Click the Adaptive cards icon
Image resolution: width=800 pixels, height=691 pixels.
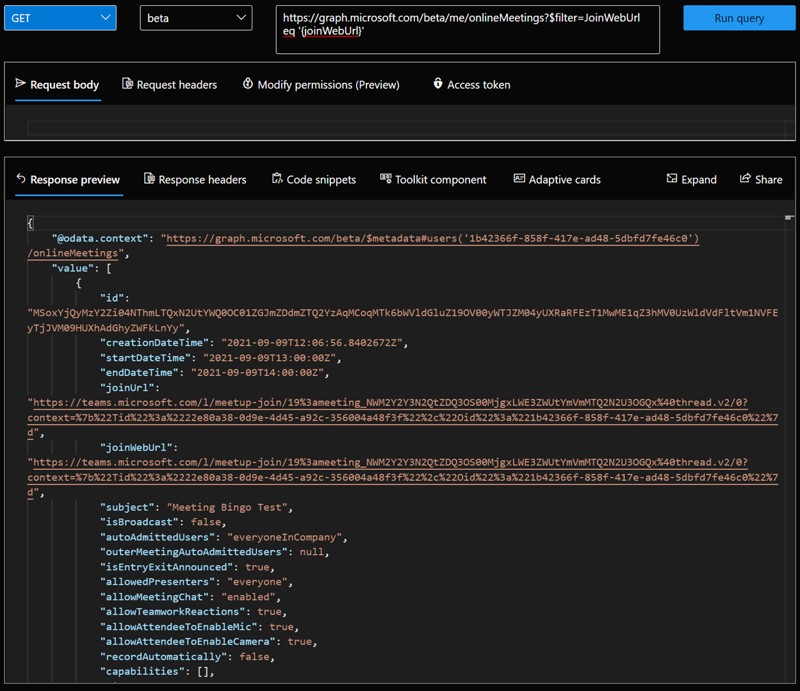pos(519,178)
